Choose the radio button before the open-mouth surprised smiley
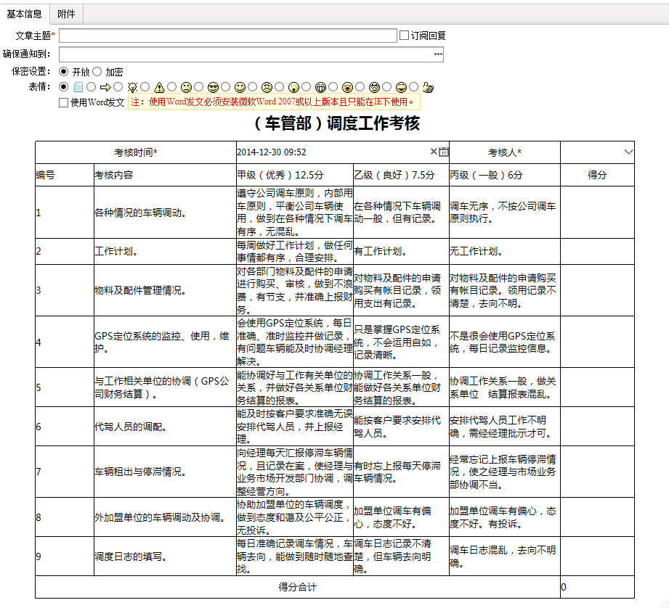The image size is (669, 608). [280, 87]
